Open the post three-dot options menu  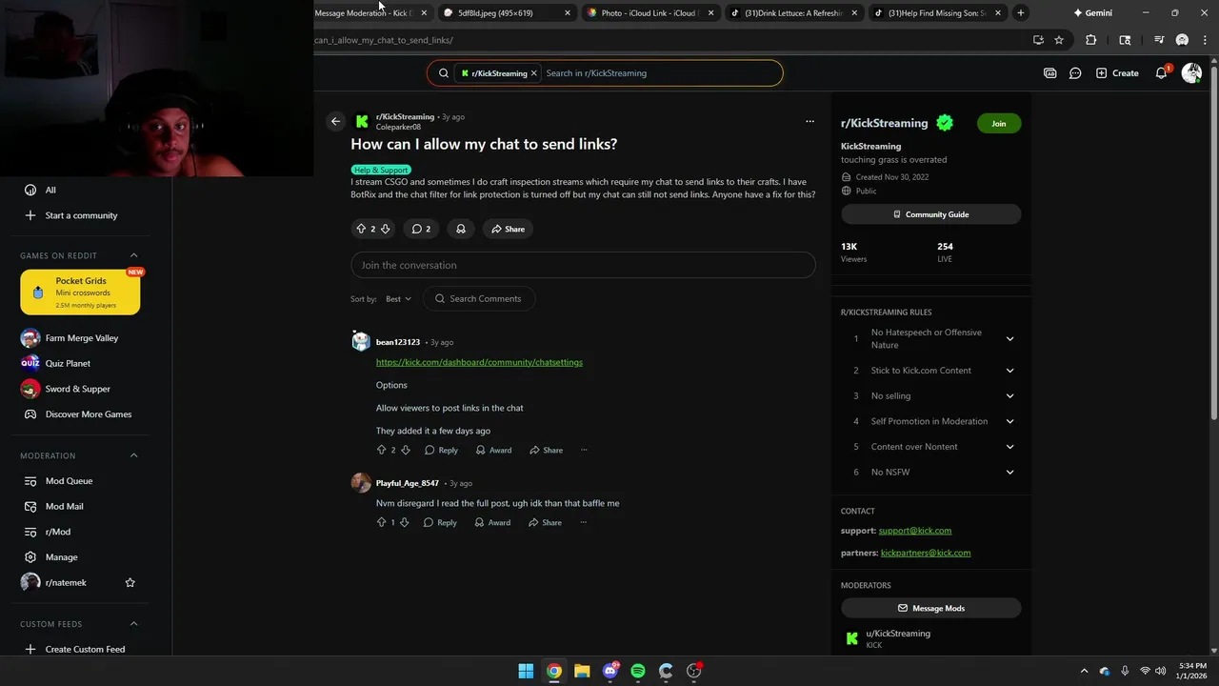809,121
